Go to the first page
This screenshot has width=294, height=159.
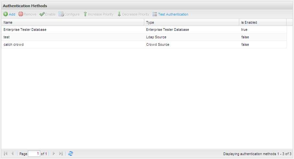tap(6, 153)
